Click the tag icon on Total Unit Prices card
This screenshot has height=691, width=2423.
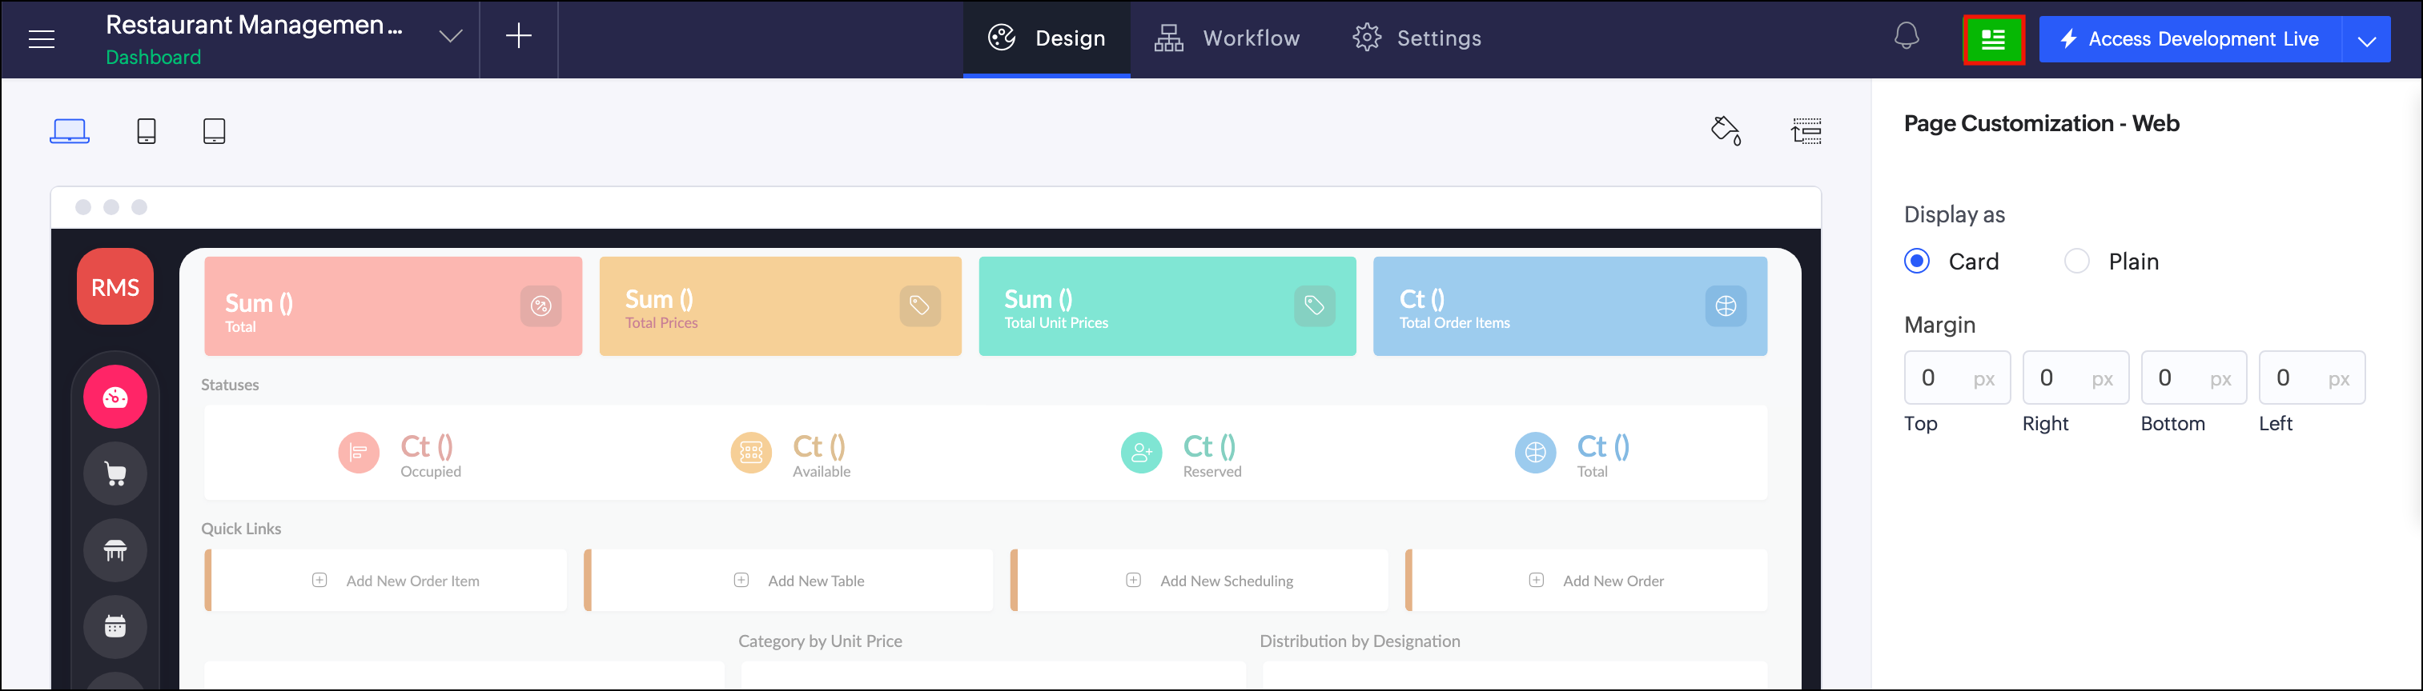click(x=1314, y=306)
